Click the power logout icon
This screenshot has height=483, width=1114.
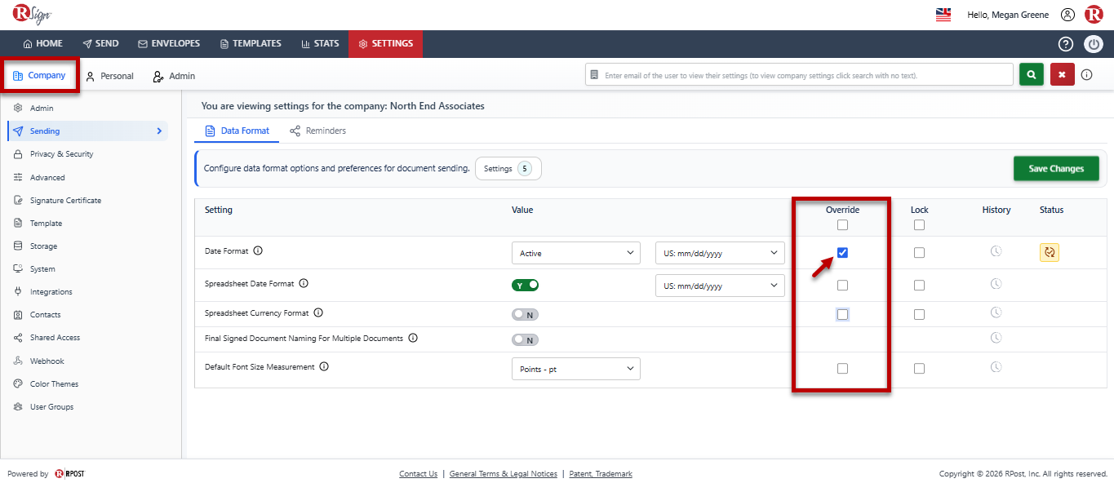click(x=1094, y=44)
